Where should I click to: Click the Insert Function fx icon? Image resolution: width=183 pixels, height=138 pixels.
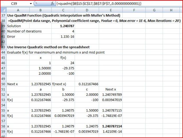tap(52, 3)
